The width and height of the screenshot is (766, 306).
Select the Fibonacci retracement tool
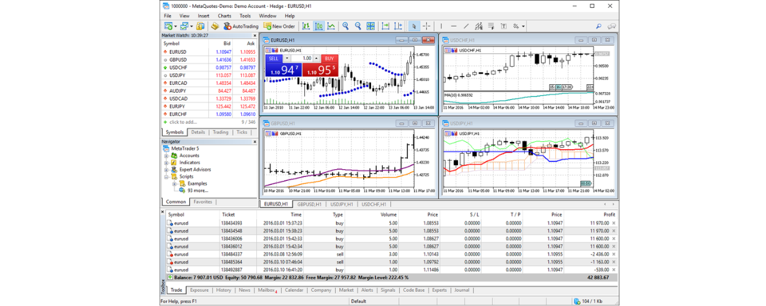tap(491, 26)
